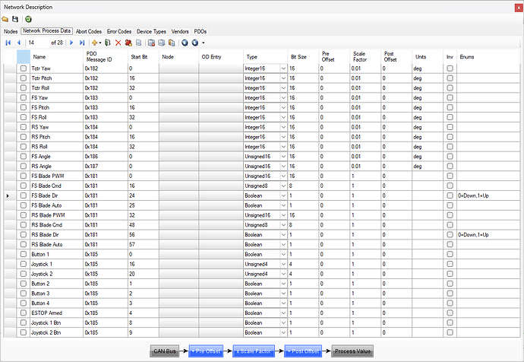Click the clipboard paste icon
Image resolution: width=524 pixels, height=362 pixels.
point(172,43)
